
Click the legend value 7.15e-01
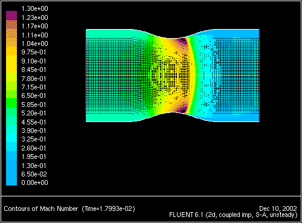[34, 87]
